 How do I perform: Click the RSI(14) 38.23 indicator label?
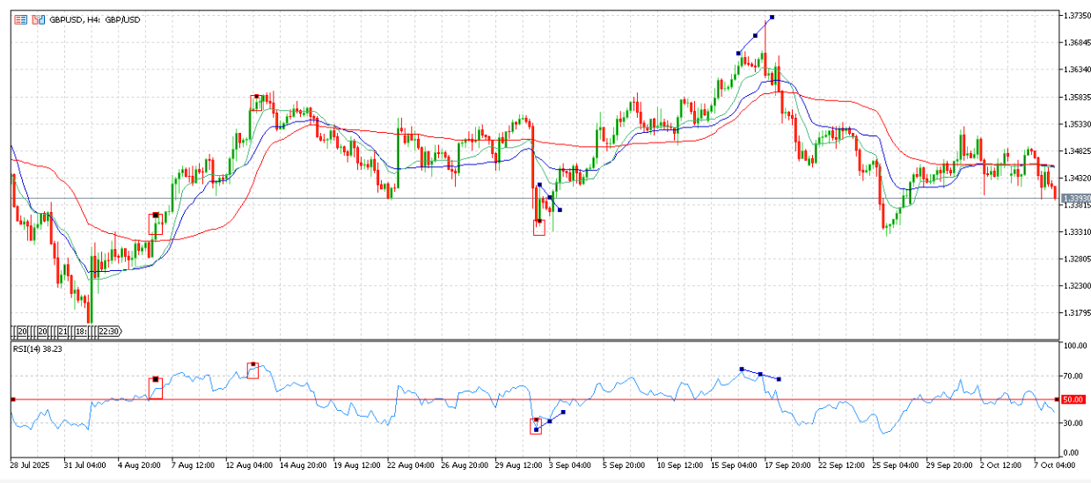pyautogui.click(x=37, y=349)
